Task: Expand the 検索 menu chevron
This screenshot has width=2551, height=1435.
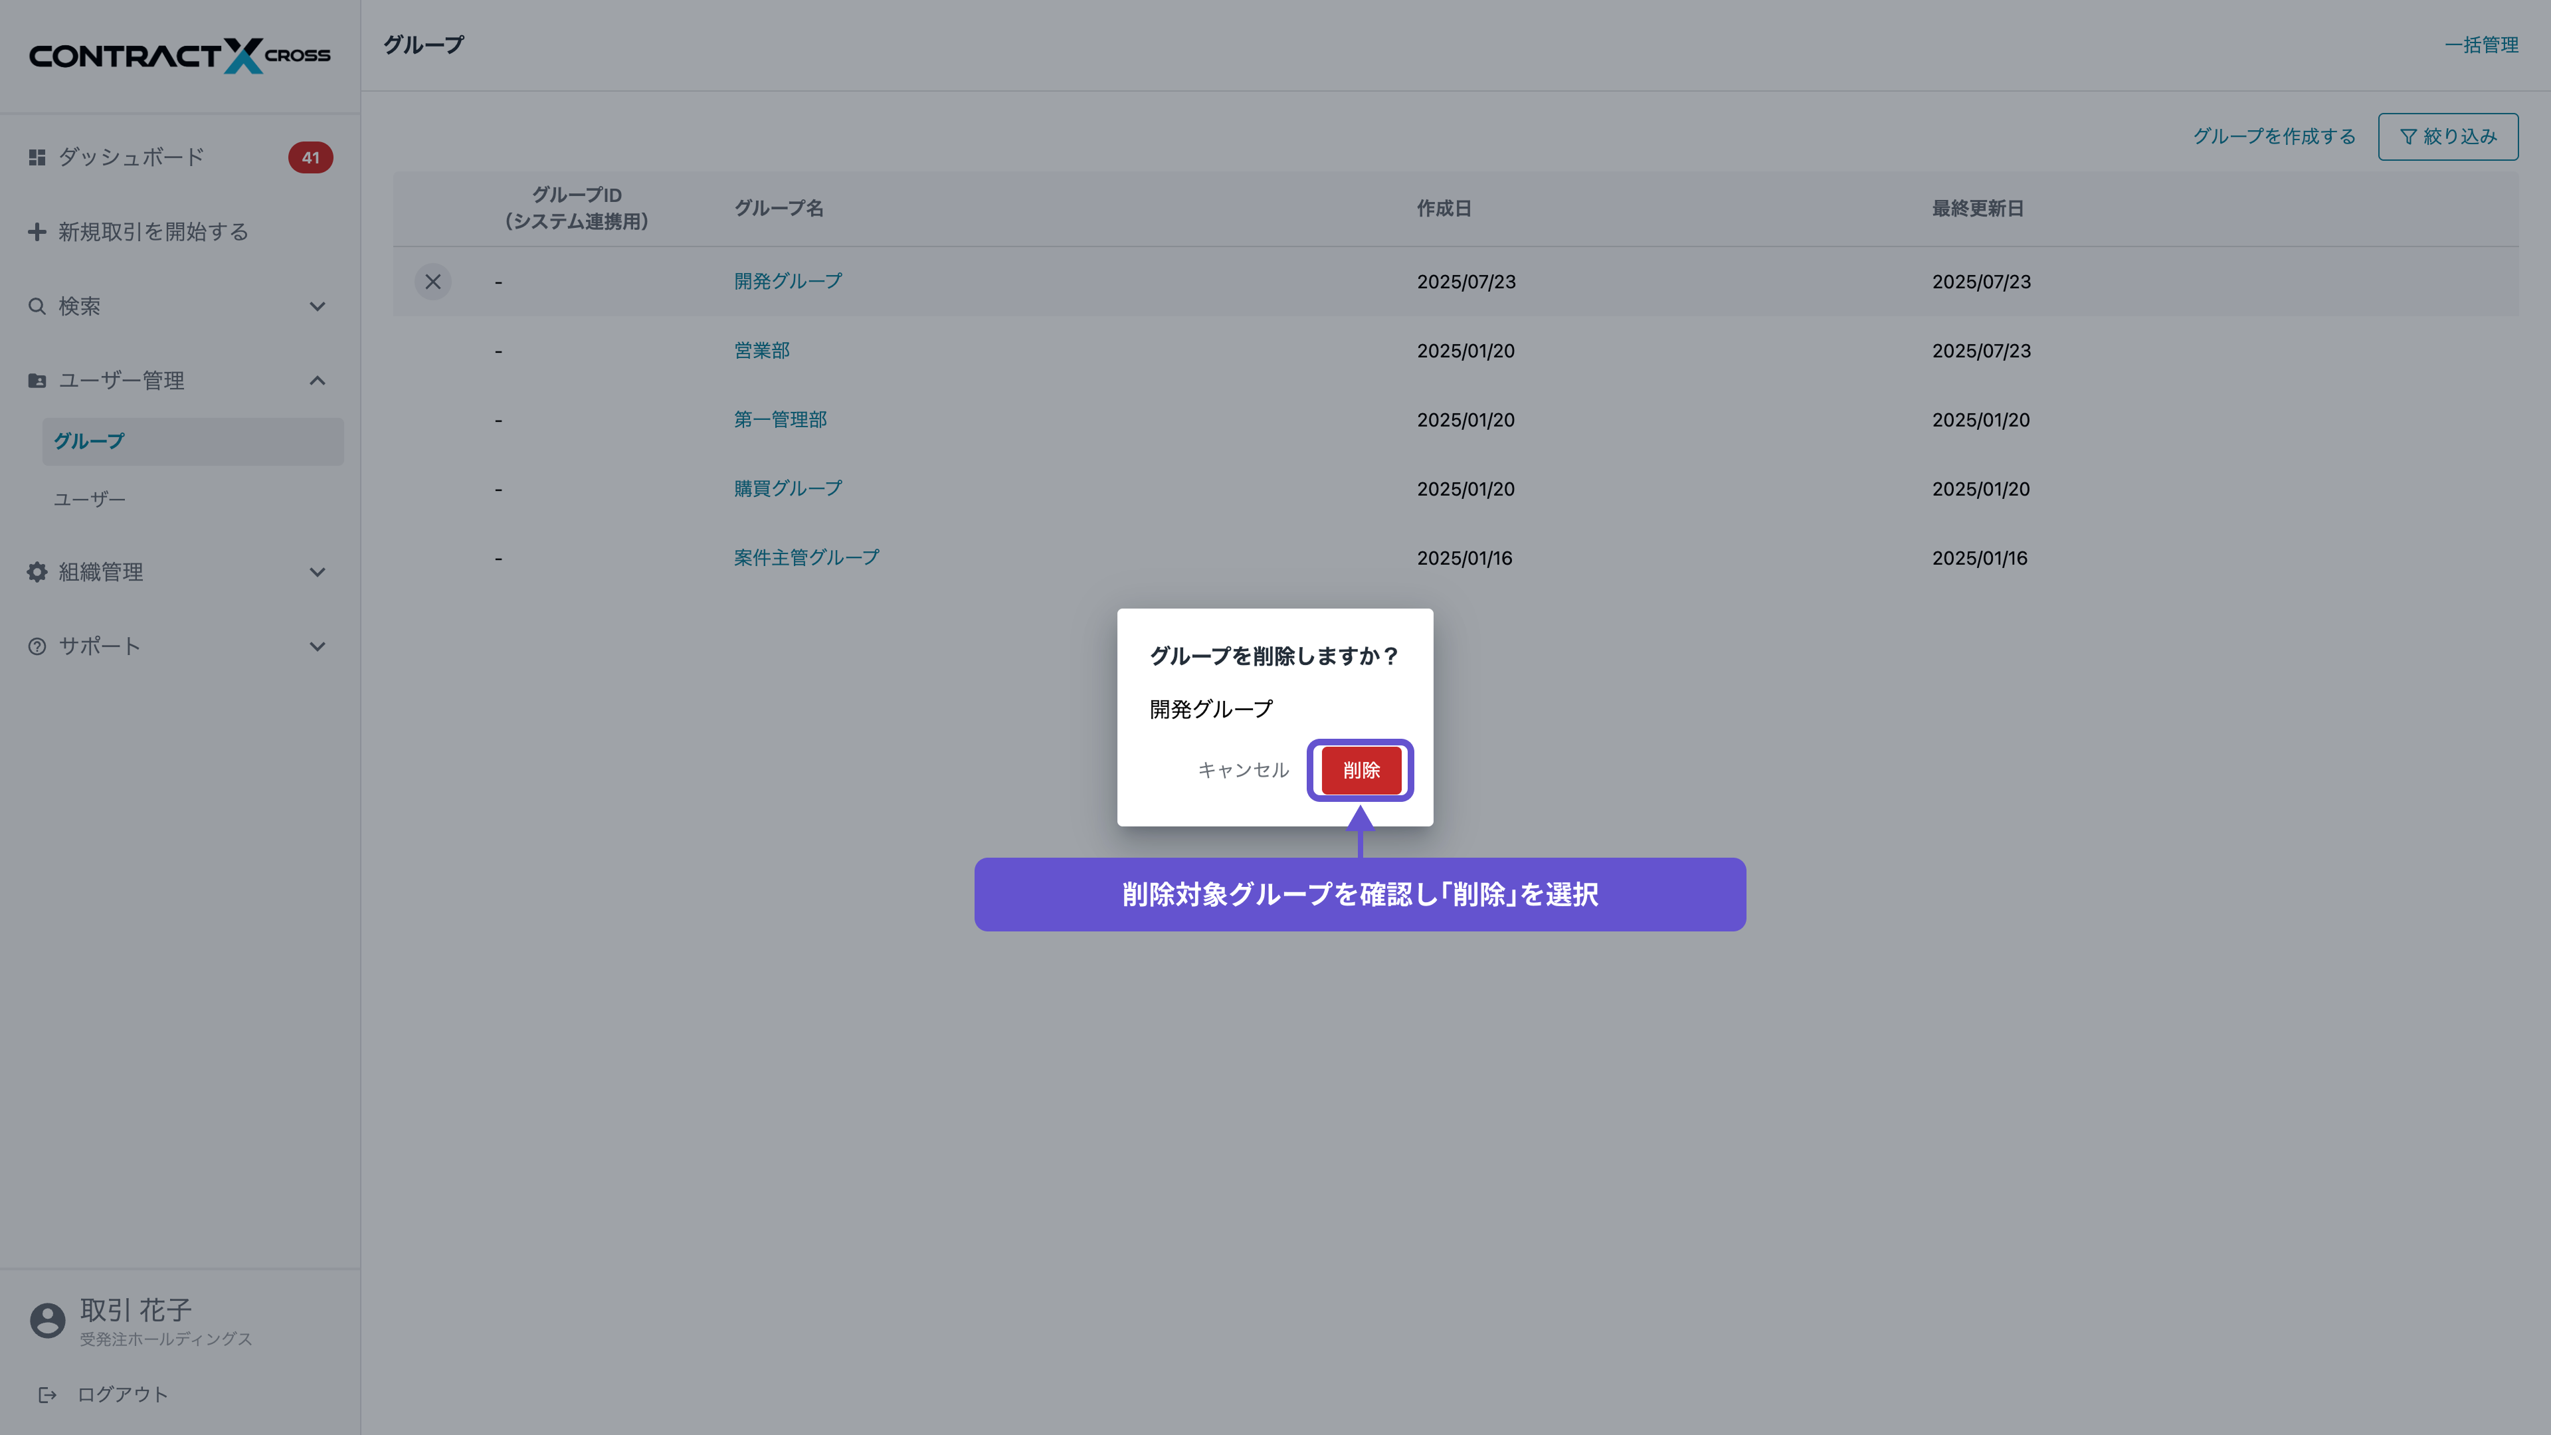Action: click(317, 306)
